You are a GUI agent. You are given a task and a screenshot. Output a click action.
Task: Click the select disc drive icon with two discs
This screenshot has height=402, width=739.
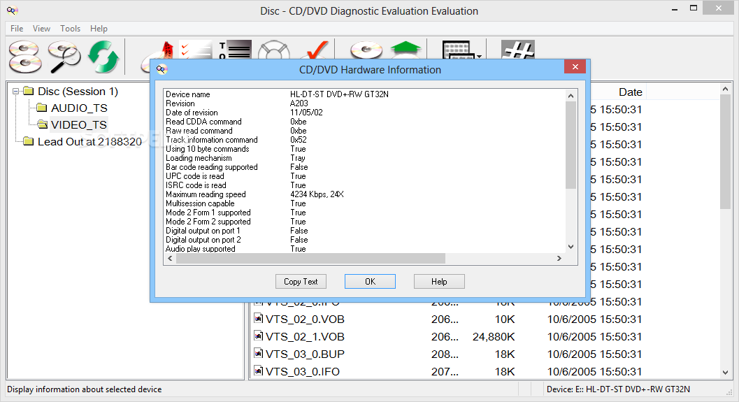tap(25, 57)
